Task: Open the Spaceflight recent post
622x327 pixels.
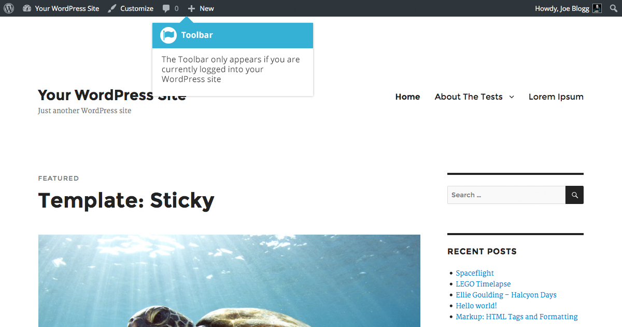Action: click(x=475, y=273)
